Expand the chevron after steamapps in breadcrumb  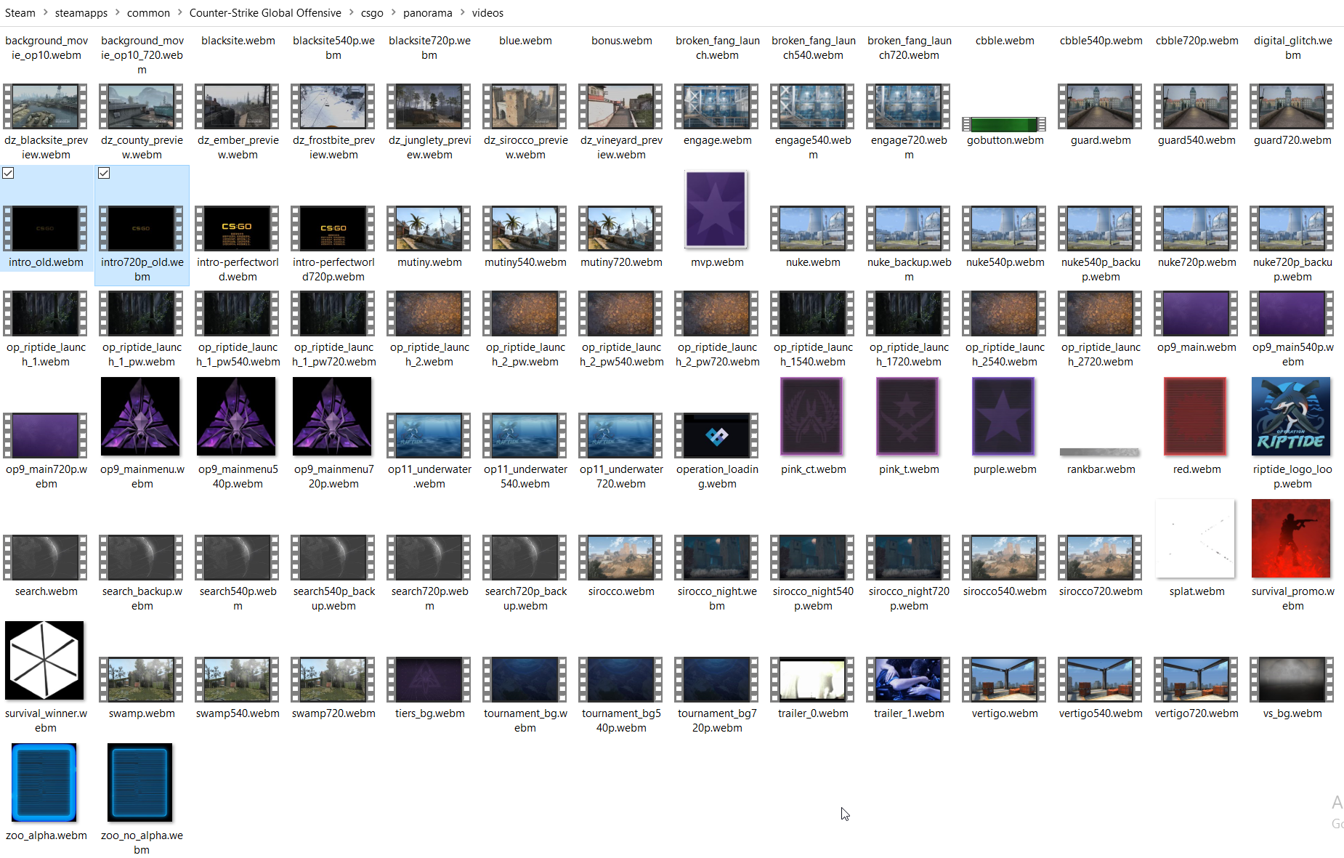117,12
